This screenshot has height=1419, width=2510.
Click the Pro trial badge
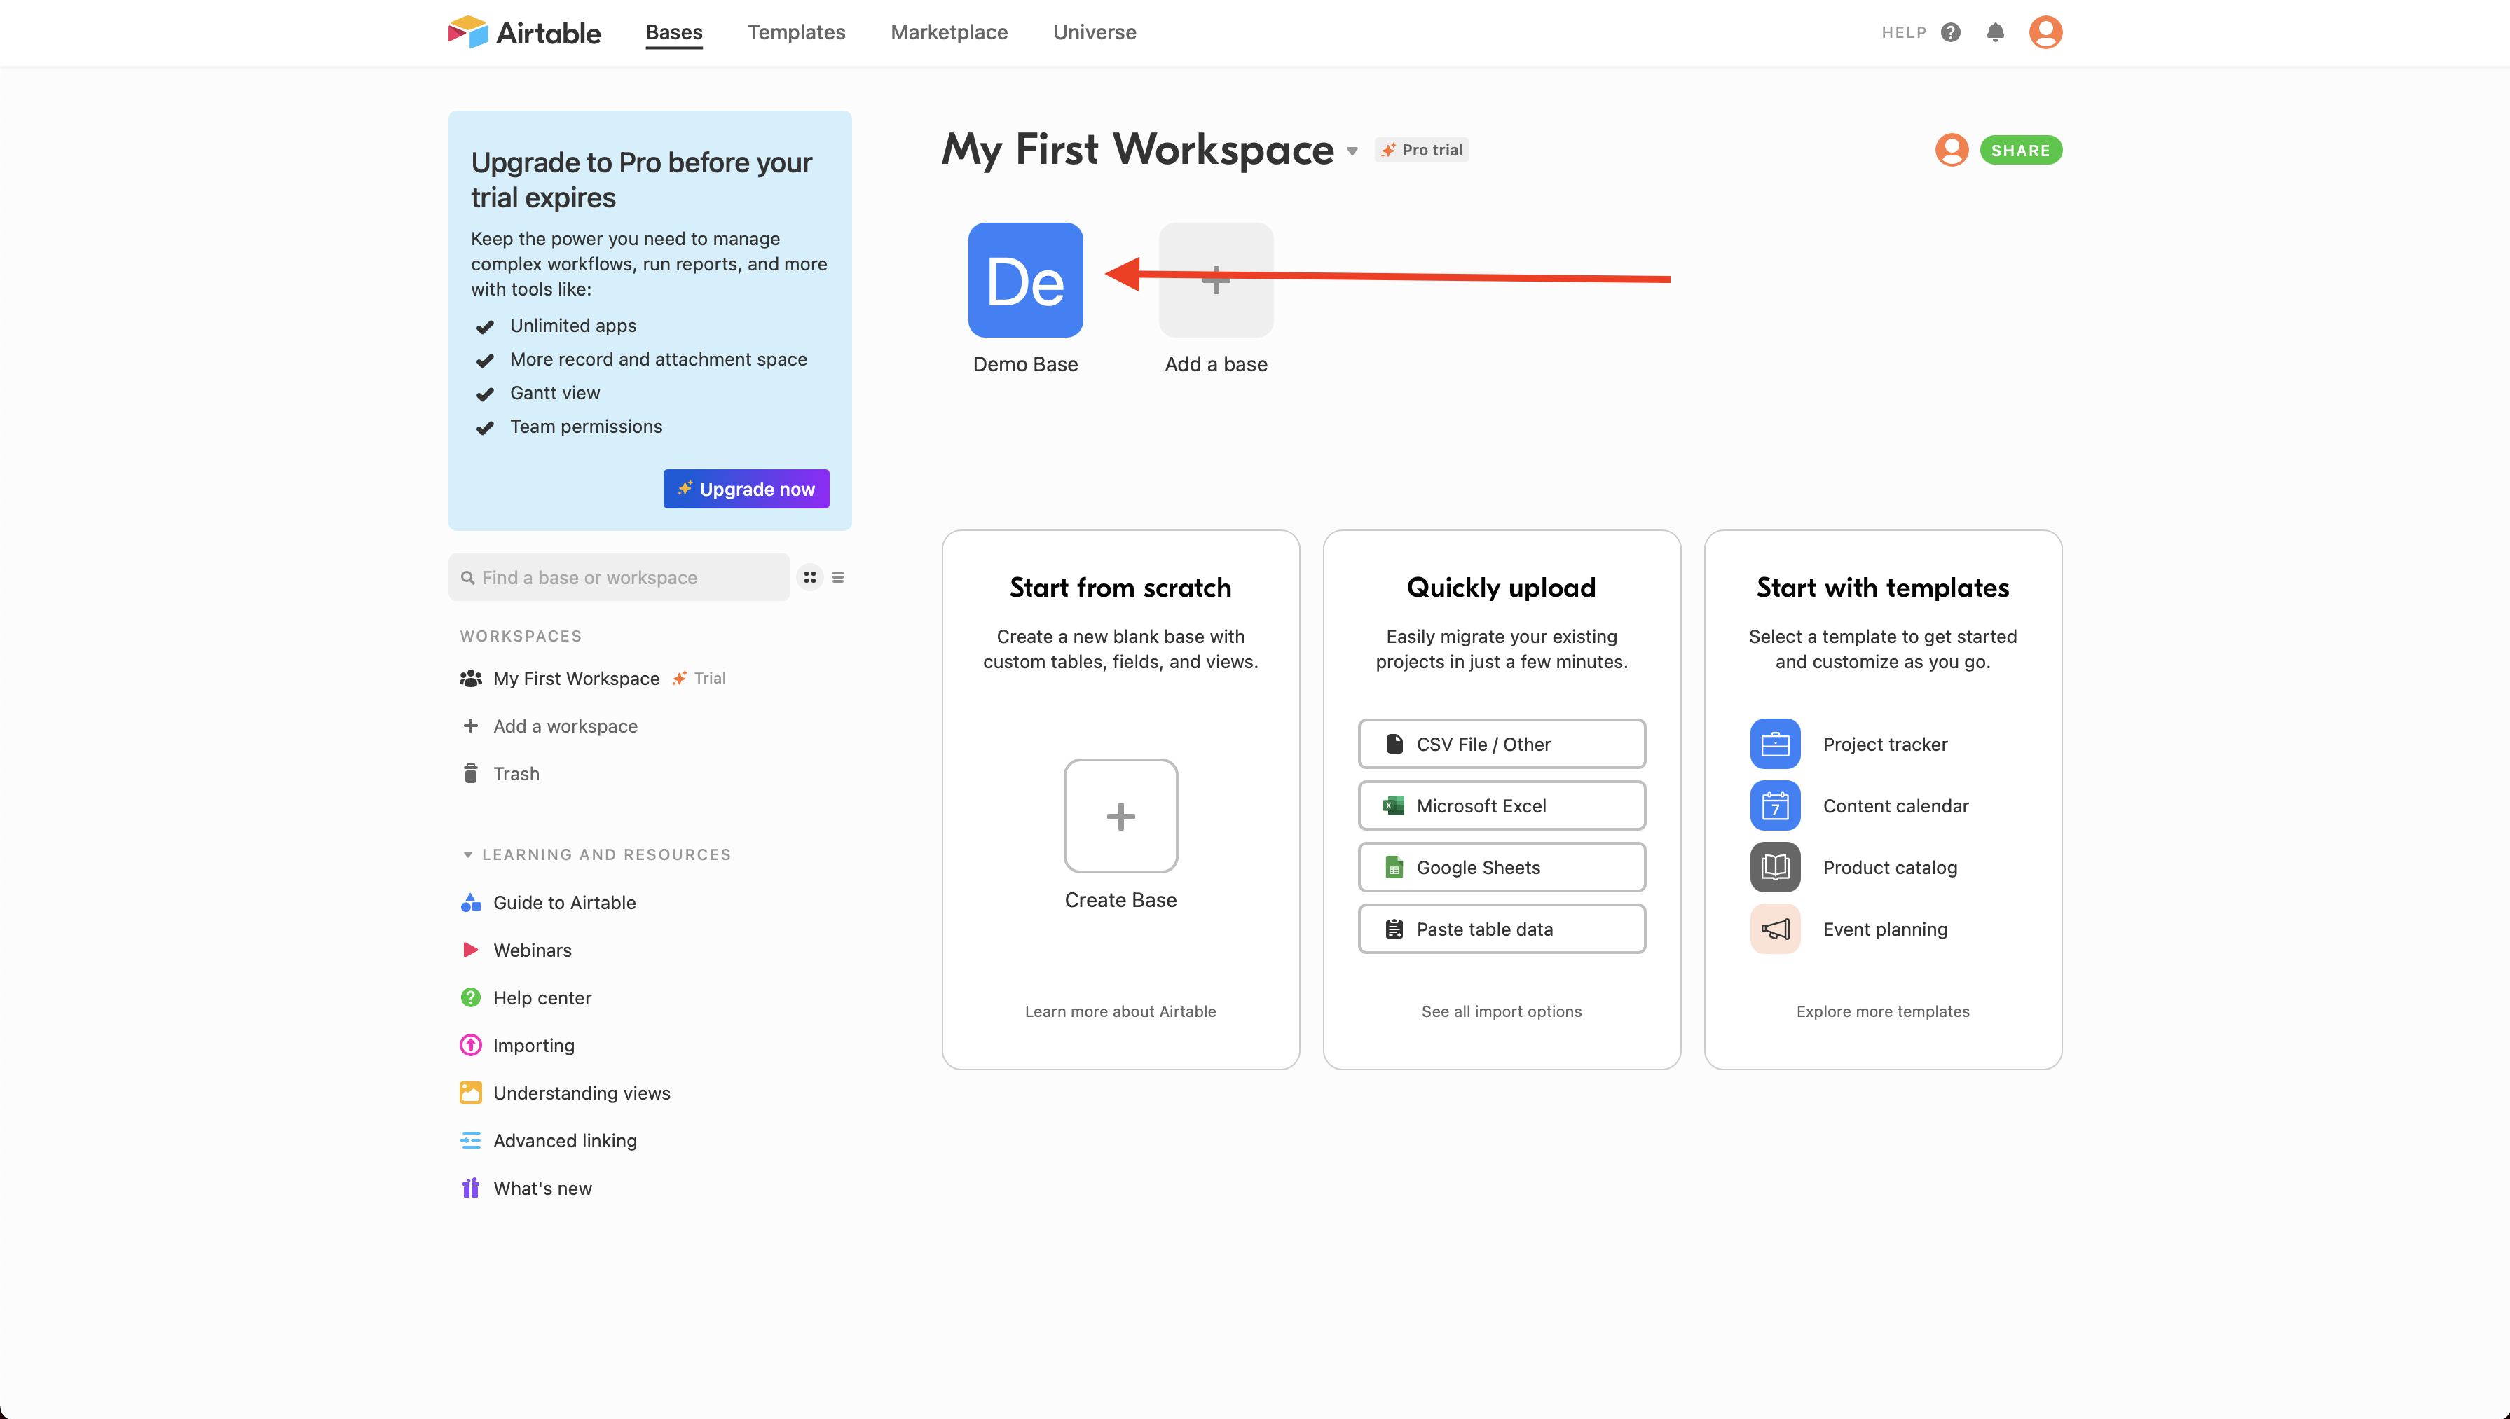(1421, 150)
